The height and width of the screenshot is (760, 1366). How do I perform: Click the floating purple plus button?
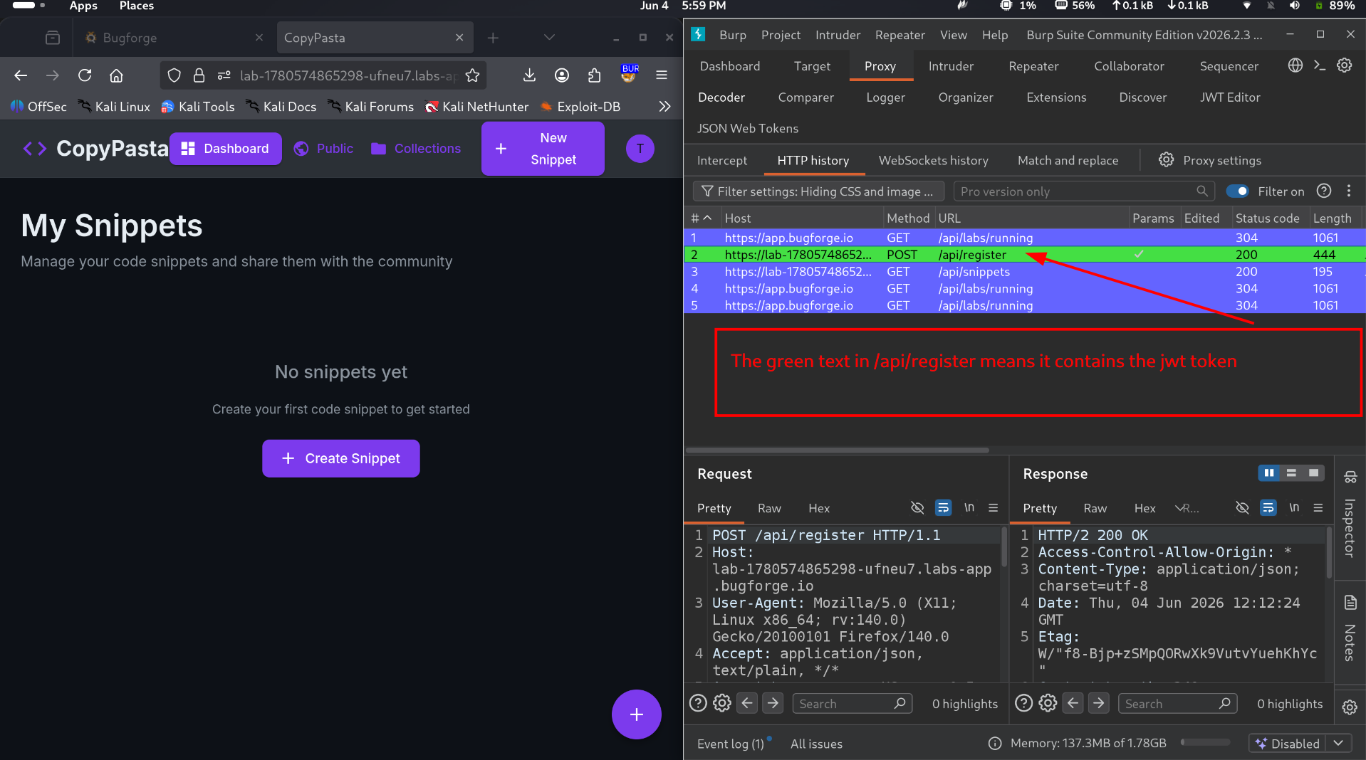pyautogui.click(x=637, y=714)
